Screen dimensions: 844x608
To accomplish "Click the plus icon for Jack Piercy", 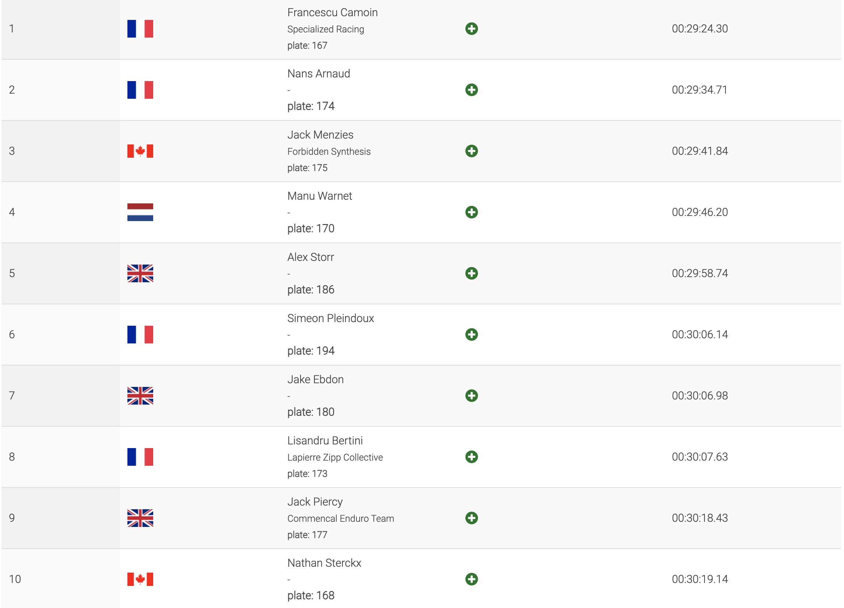I will (x=471, y=518).
